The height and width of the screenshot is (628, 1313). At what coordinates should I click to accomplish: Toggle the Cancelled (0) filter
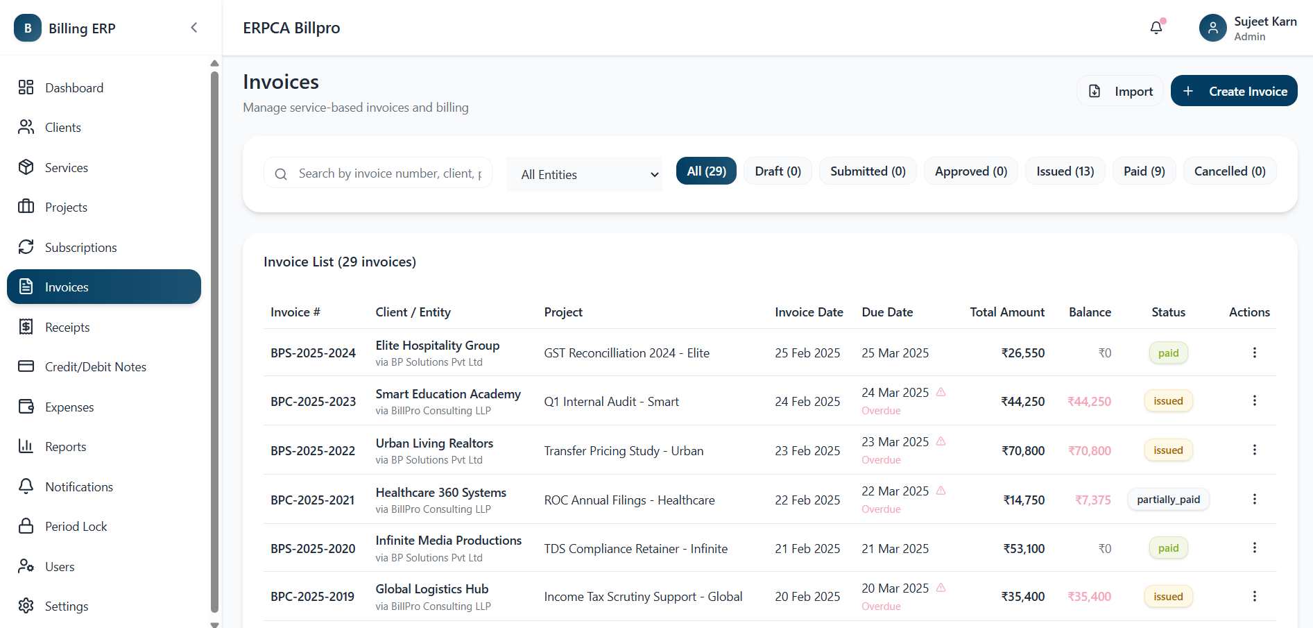pos(1229,171)
